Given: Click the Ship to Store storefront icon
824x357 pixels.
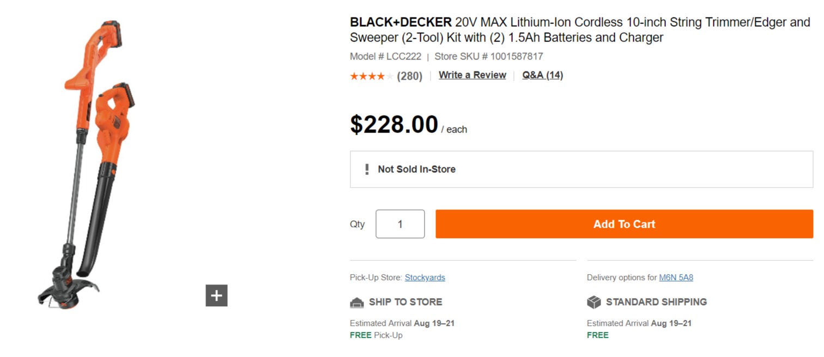Looking at the screenshot, I should coord(357,302).
